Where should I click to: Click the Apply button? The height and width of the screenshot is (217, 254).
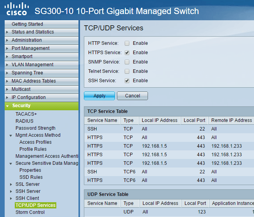(x=99, y=96)
